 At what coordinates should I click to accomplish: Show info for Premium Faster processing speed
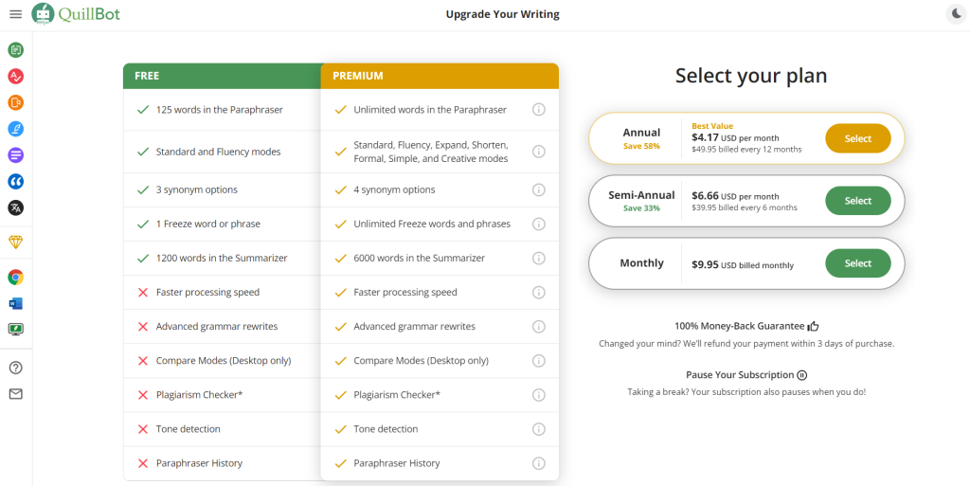(539, 292)
